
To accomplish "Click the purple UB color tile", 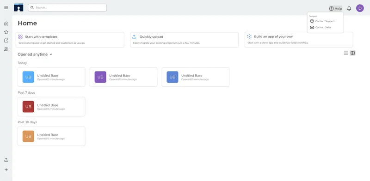I will click(100, 77).
